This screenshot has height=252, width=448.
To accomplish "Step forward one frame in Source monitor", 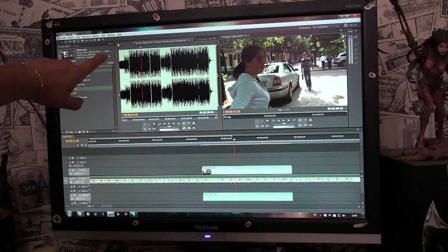I will (x=174, y=124).
